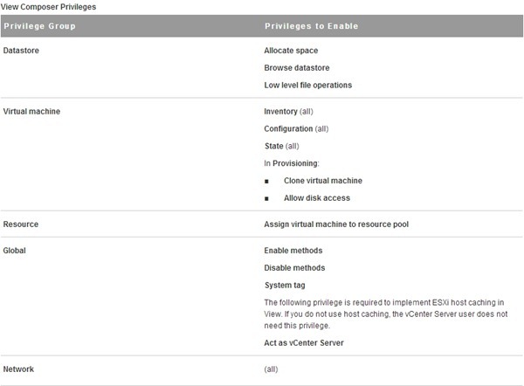This screenshot has width=524, height=386.
Task: Select the Datastore privilege group
Action: pyautogui.click(x=21, y=51)
